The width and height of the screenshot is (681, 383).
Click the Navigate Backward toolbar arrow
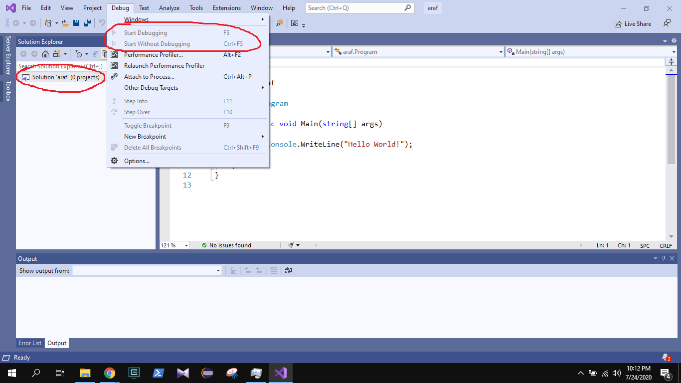point(16,23)
